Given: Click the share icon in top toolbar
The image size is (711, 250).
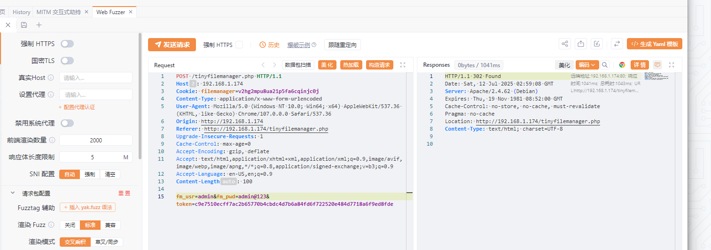Looking at the screenshot, I should tap(565, 44).
